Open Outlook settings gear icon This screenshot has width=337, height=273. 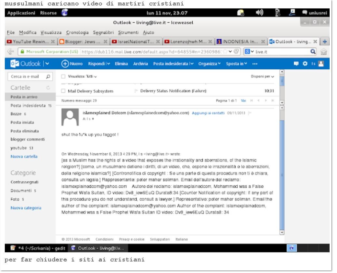(x=305, y=64)
